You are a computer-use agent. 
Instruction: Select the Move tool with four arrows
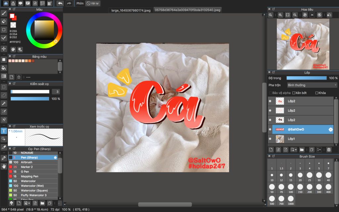[x=4, y=49]
